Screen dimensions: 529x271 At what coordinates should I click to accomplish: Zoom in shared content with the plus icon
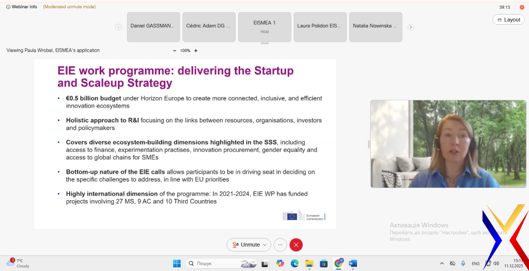(196, 51)
